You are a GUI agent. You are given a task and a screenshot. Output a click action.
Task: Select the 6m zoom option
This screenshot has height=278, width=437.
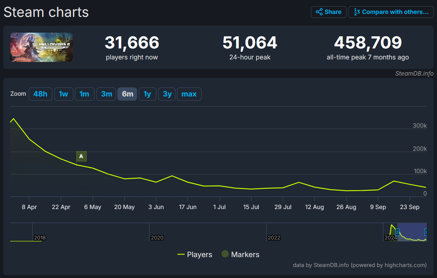pyautogui.click(x=127, y=94)
